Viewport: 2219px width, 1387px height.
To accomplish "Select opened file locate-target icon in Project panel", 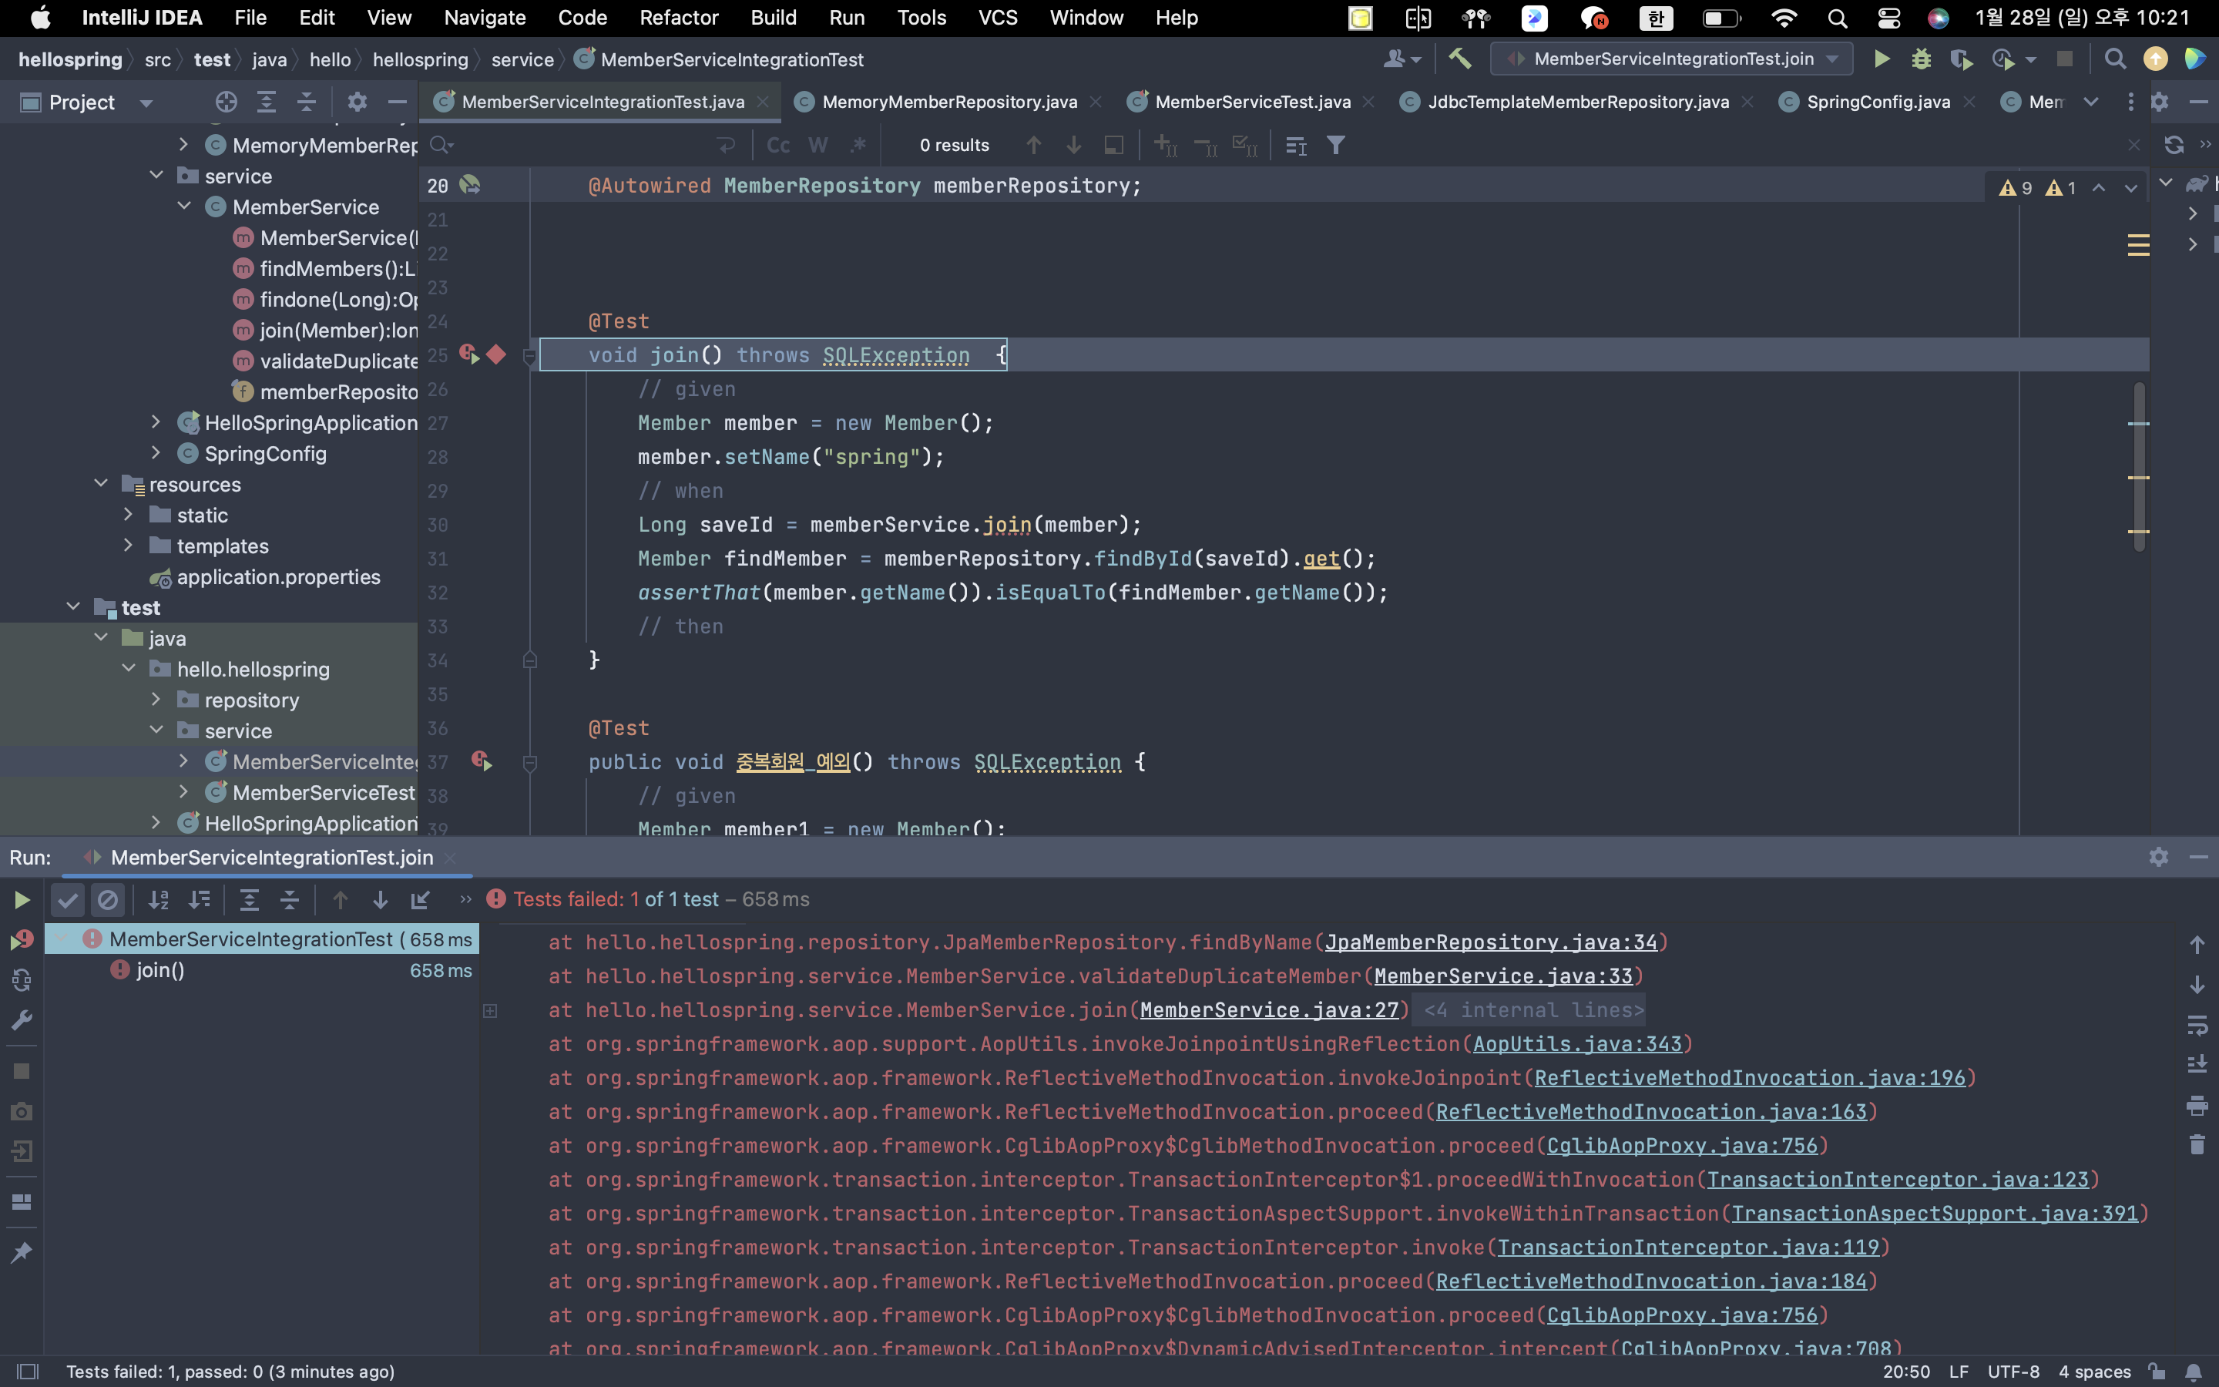I will pyautogui.click(x=226, y=102).
